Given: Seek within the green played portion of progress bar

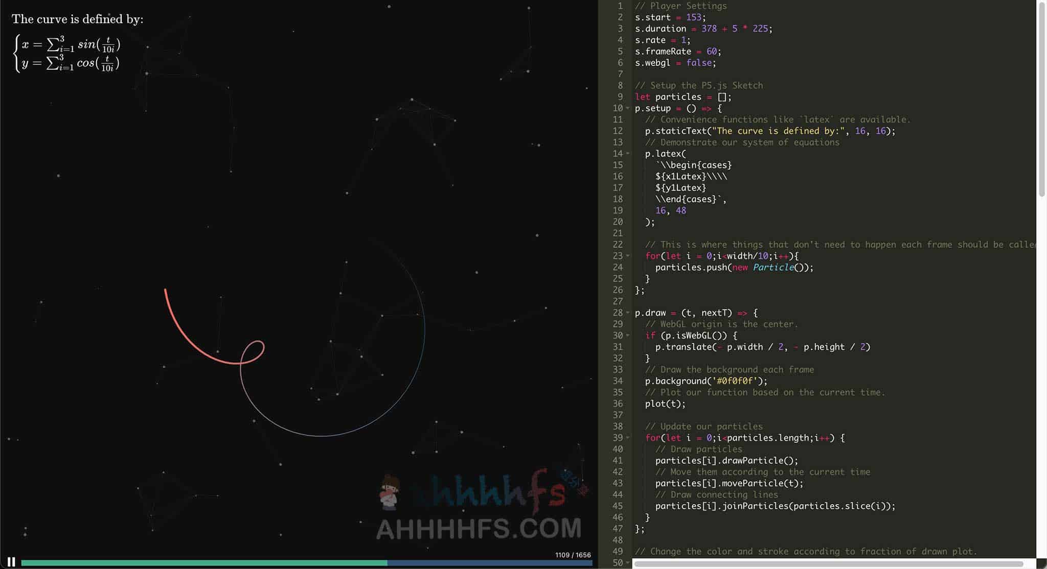Looking at the screenshot, I should click(204, 563).
